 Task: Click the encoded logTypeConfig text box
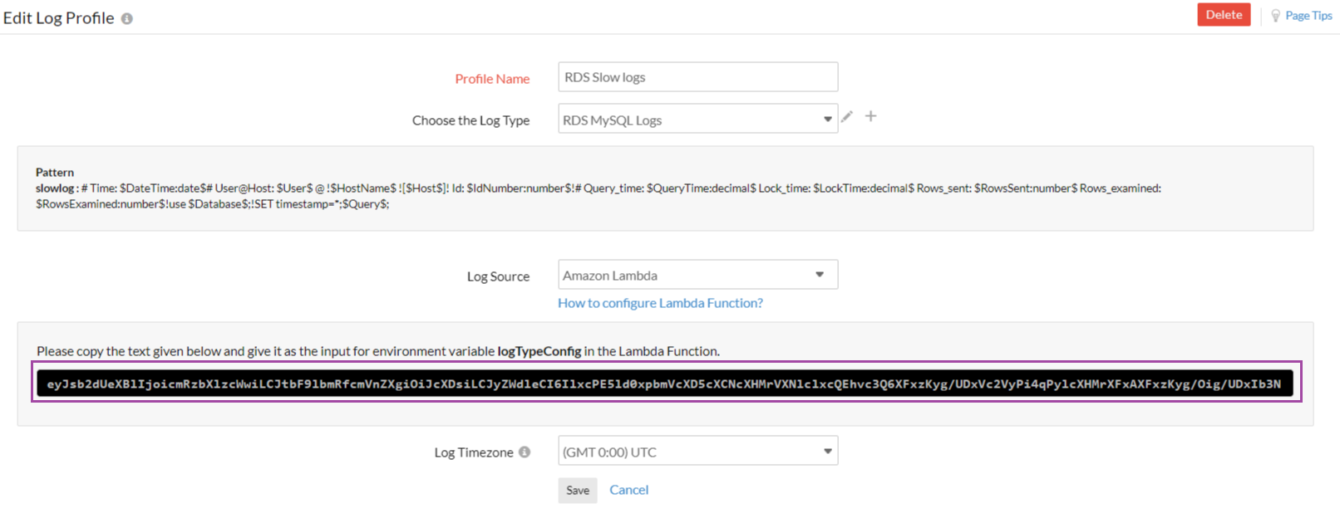tap(665, 384)
